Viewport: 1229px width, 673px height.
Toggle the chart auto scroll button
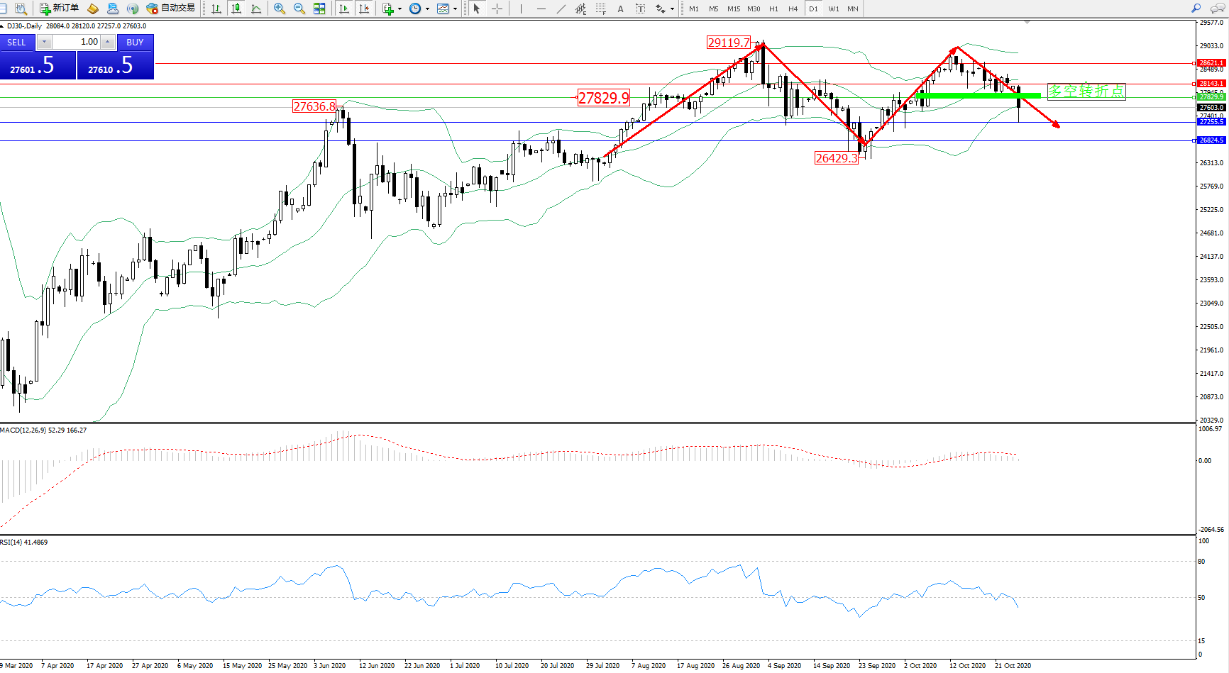344,9
